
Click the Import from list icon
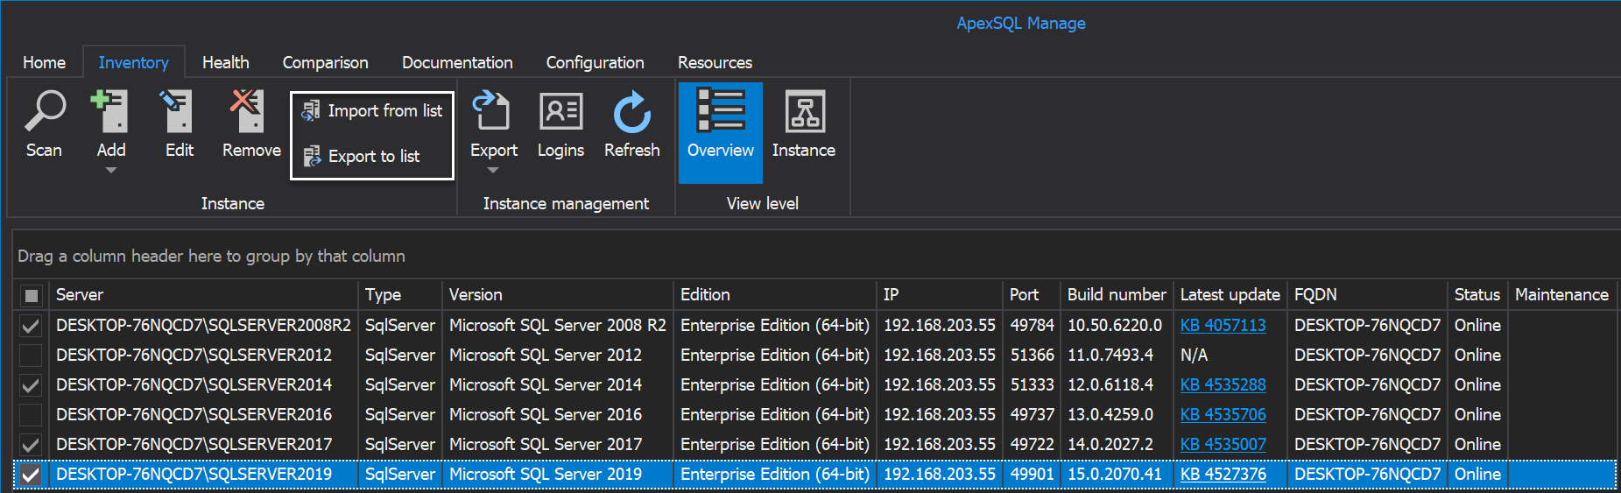(x=310, y=110)
